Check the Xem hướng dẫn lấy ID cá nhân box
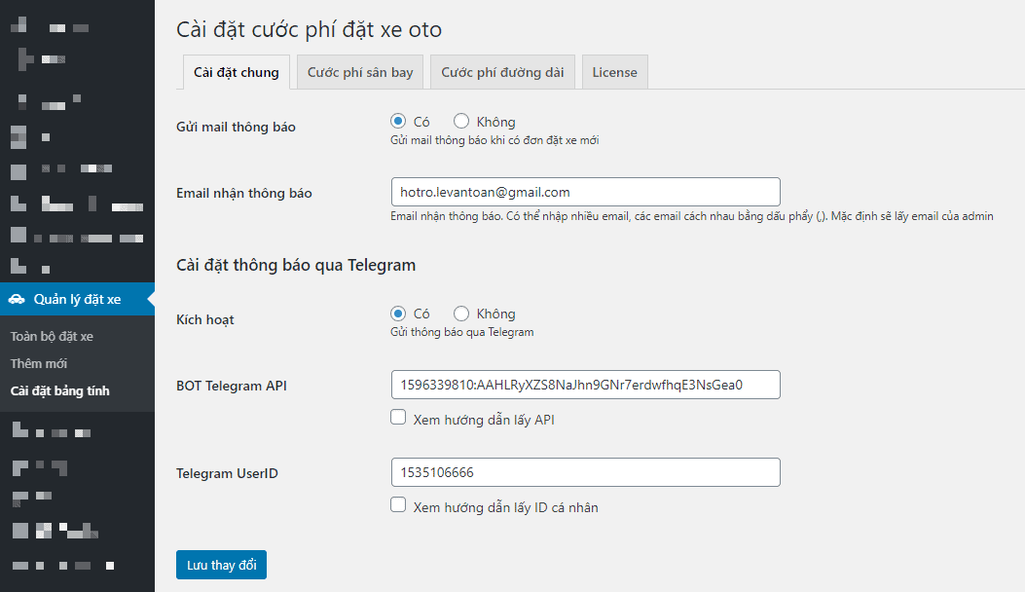 click(x=398, y=504)
